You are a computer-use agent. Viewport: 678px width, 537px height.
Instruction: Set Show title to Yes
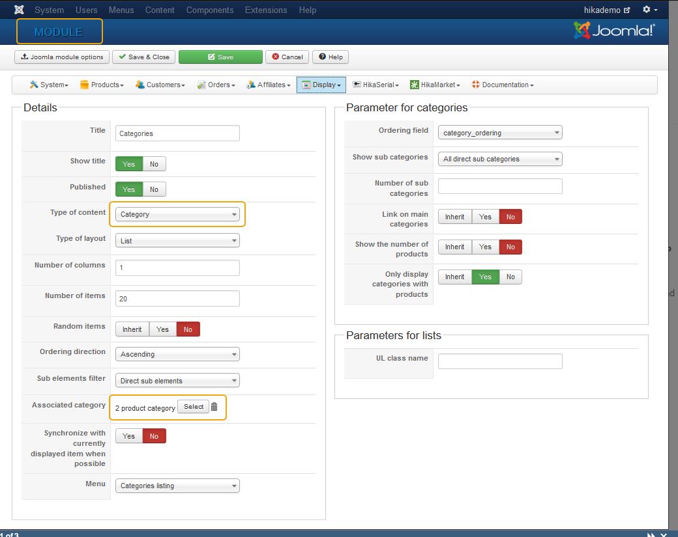tap(129, 164)
